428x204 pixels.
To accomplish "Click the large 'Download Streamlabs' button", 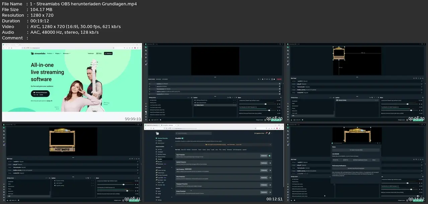I will 40,93.
